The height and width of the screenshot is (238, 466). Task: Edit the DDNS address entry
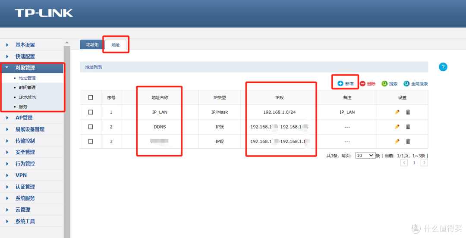[x=397, y=127]
